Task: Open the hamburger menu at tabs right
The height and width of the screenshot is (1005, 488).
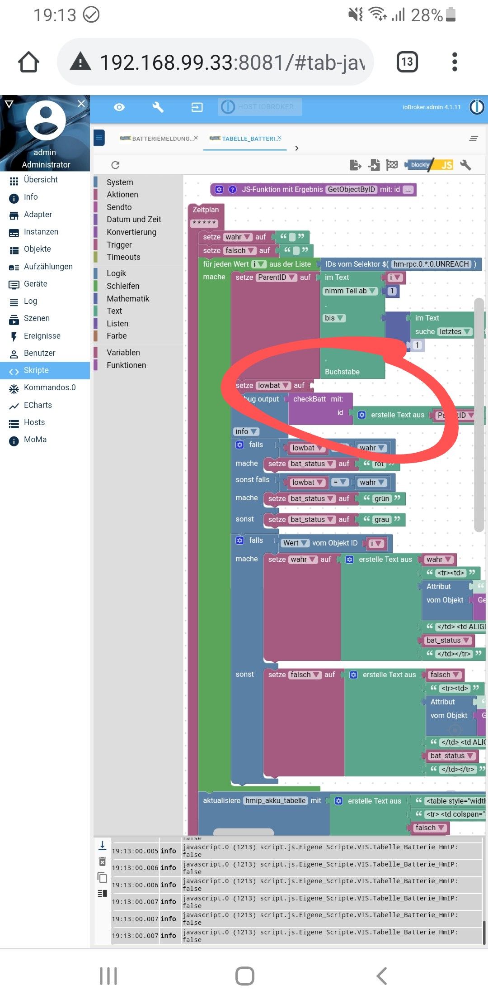Action: (474, 139)
